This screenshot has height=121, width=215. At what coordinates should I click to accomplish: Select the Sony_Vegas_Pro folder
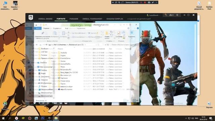click(x=69, y=73)
